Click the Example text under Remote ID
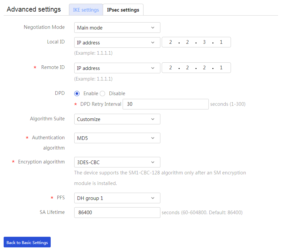Viewport: 282px width, 251px height. coord(93,79)
